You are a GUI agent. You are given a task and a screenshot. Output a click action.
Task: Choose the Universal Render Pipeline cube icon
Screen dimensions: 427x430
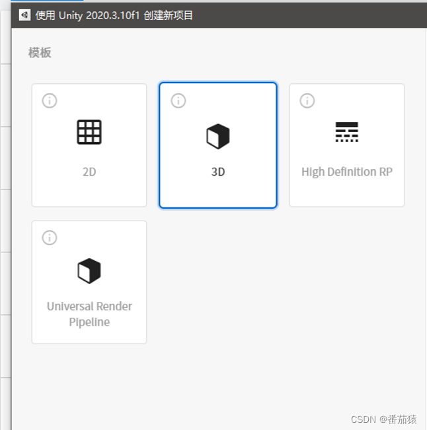tap(89, 271)
